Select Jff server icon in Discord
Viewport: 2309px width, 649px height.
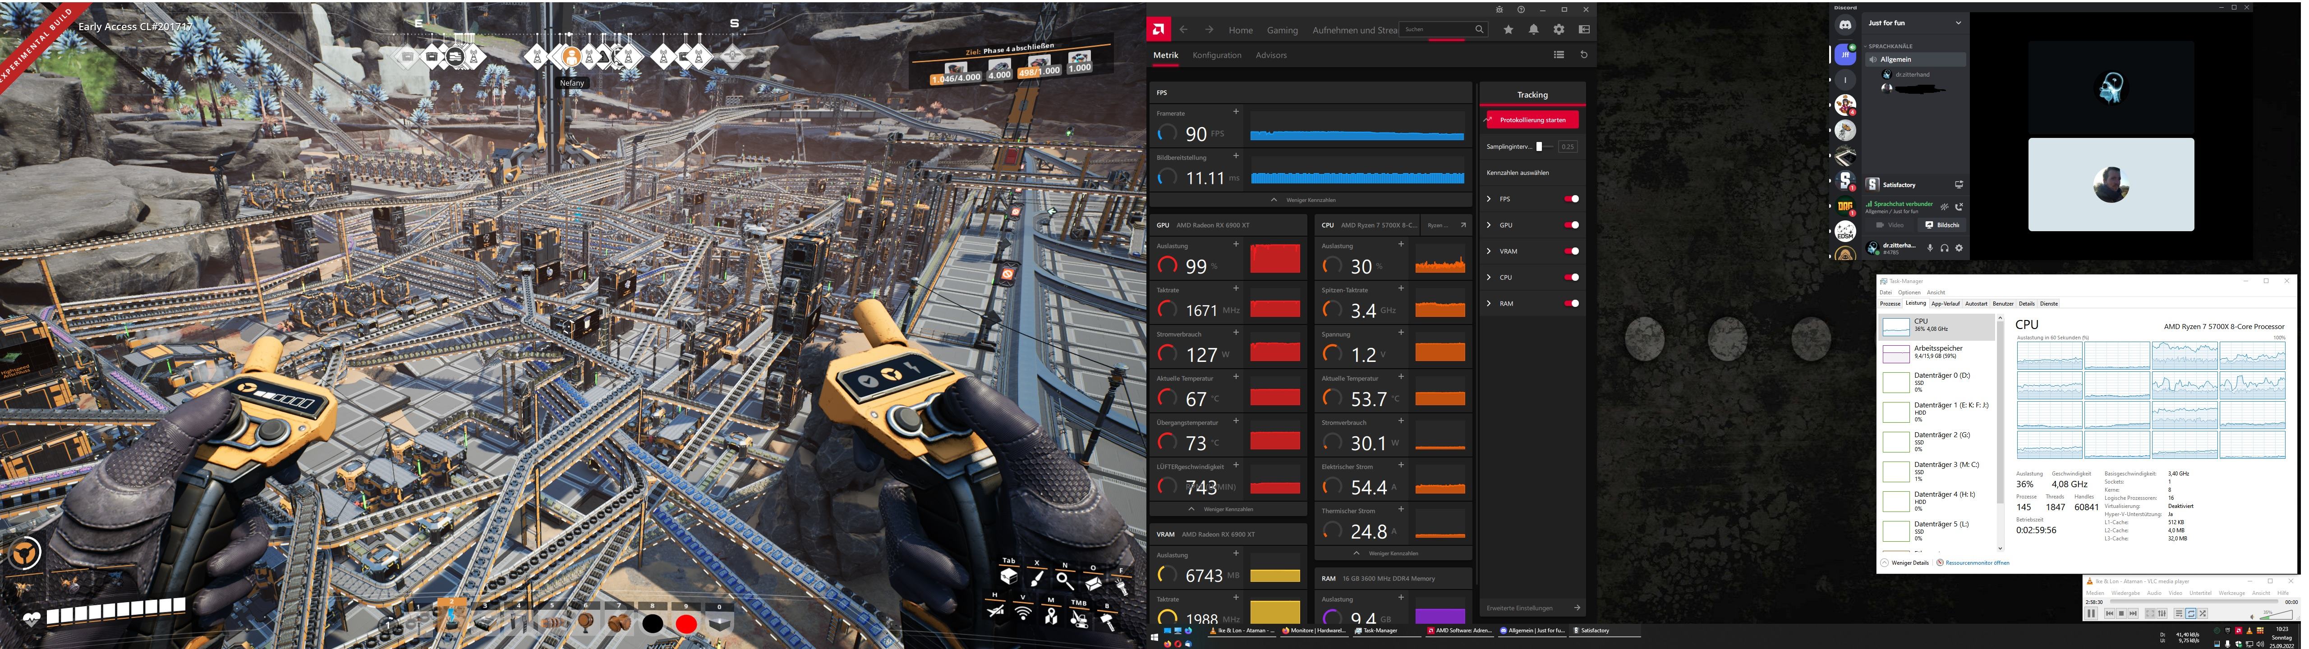pyautogui.click(x=1844, y=55)
